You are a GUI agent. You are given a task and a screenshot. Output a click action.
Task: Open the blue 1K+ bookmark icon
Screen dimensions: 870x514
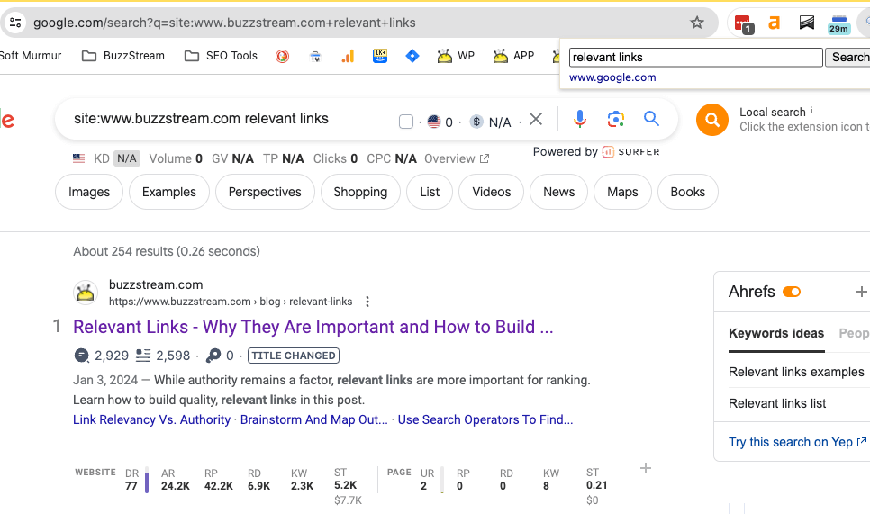[x=380, y=56]
